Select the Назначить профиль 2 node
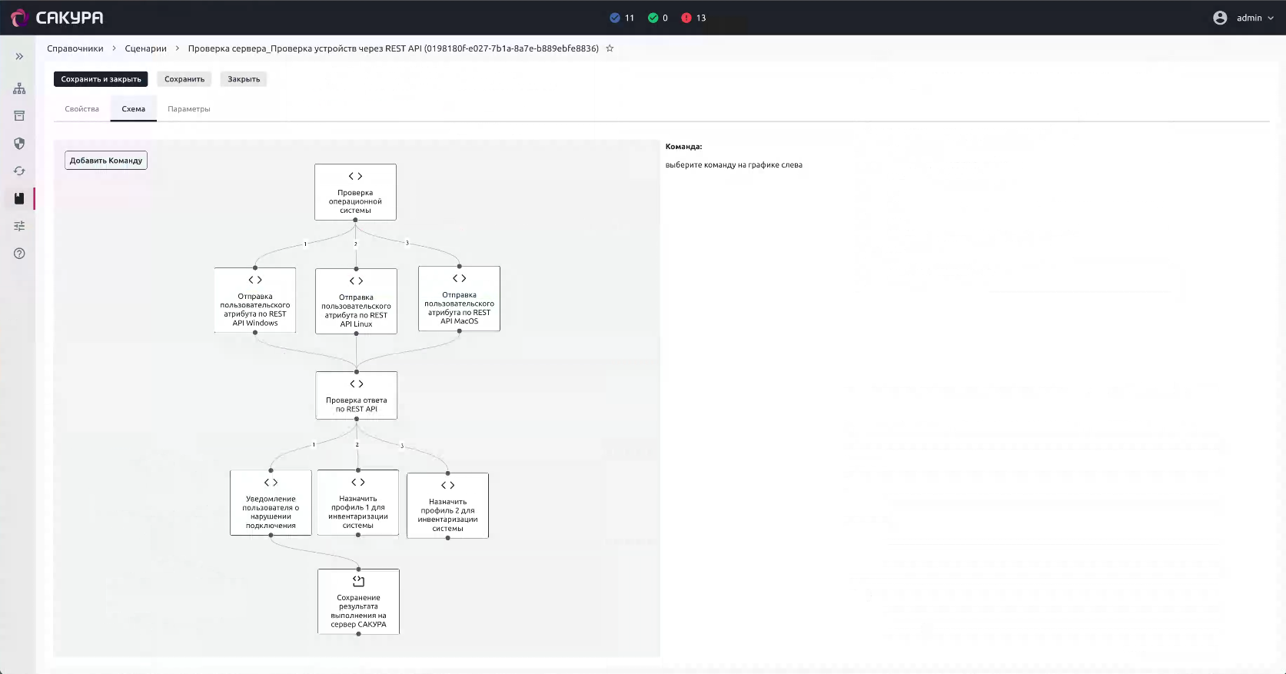Screen dimensions: 1286x674 [x=447, y=506]
